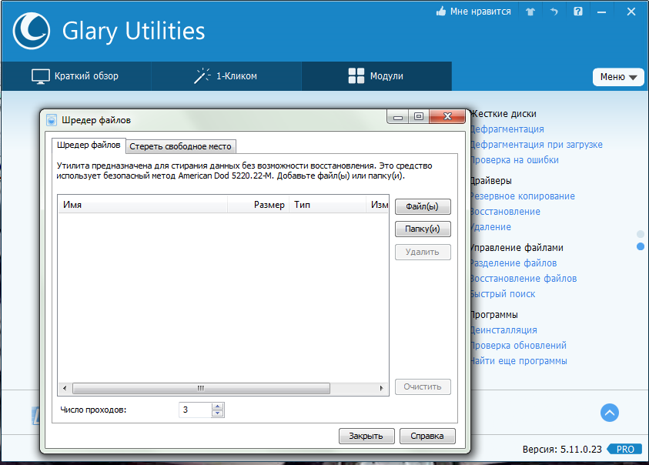649x465 pixels.
Task: Increase Число проходов with up arrow
Action: click(x=218, y=406)
